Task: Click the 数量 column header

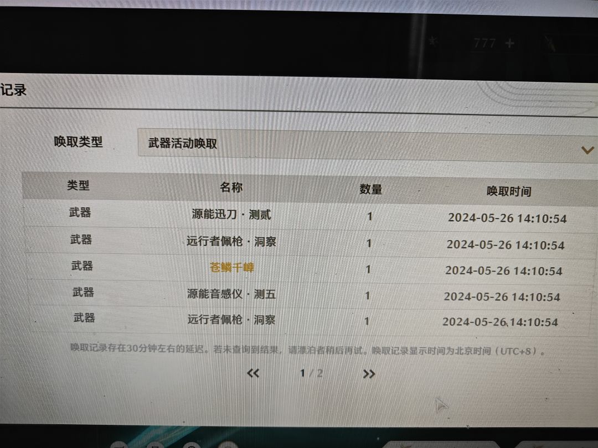Action: coord(370,189)
